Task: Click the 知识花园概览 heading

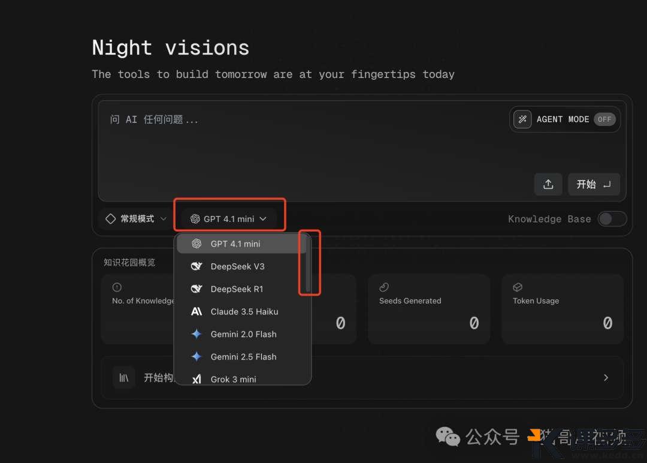Action: [x=129, y=262]
